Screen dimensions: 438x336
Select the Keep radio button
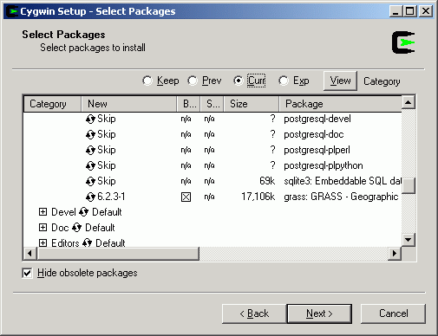[x=147, y=81]
